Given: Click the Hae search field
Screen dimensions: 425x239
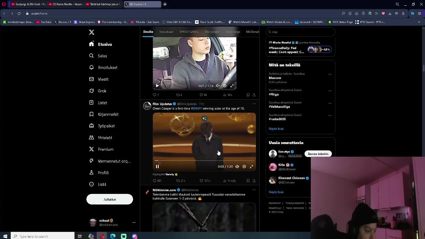Looking at the screenshot, I should click(300, 32).
